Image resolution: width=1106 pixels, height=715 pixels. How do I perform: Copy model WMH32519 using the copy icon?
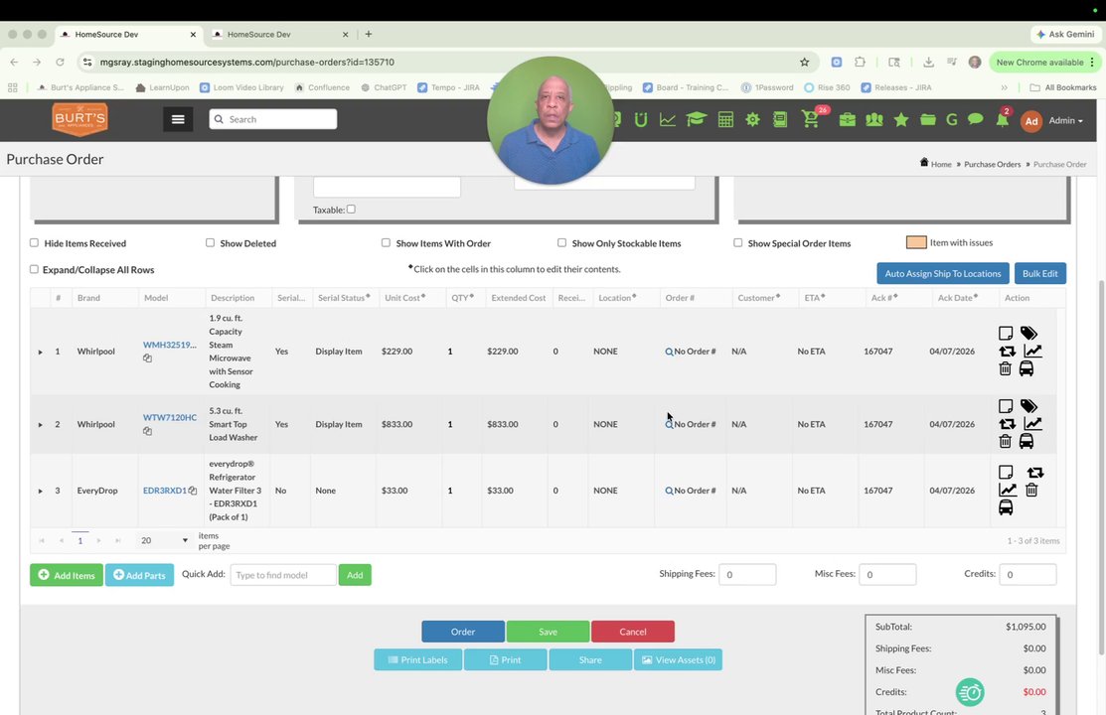(x=147, y=358)
